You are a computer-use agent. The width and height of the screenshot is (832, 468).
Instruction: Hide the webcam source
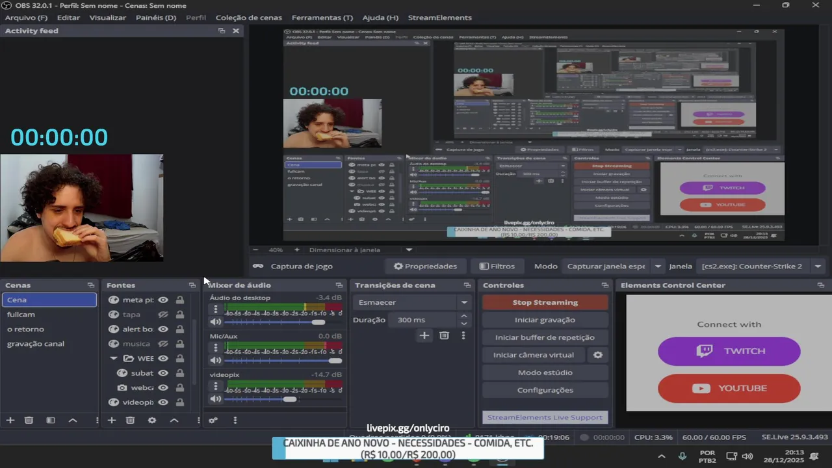[x=163, y=387]
